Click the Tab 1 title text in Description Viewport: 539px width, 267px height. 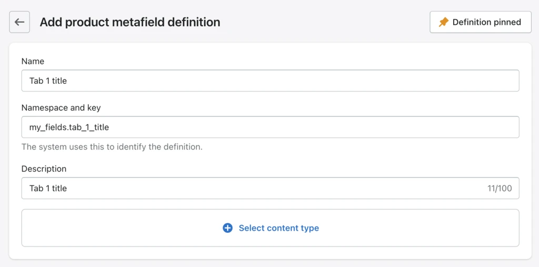click(48, 189)
